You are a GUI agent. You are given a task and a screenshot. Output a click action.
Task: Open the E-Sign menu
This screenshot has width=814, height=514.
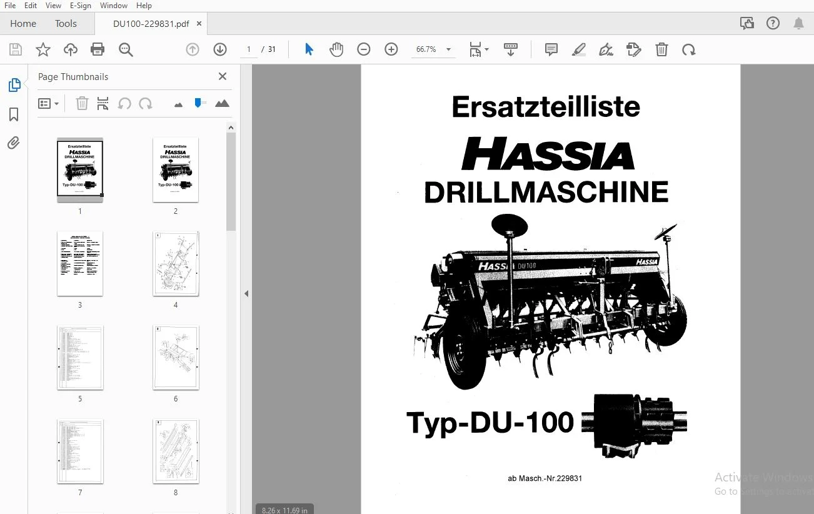(x=81, y=6)
